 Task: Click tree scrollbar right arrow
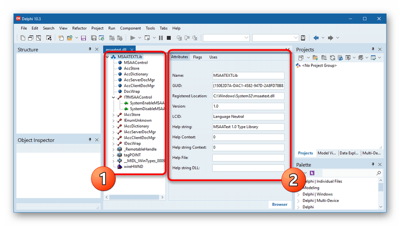162,197
